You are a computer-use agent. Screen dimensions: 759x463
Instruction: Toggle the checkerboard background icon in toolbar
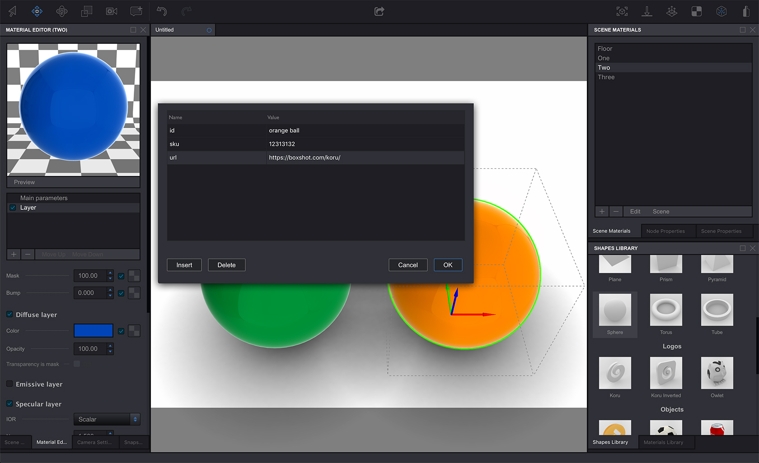pos(697,11)
